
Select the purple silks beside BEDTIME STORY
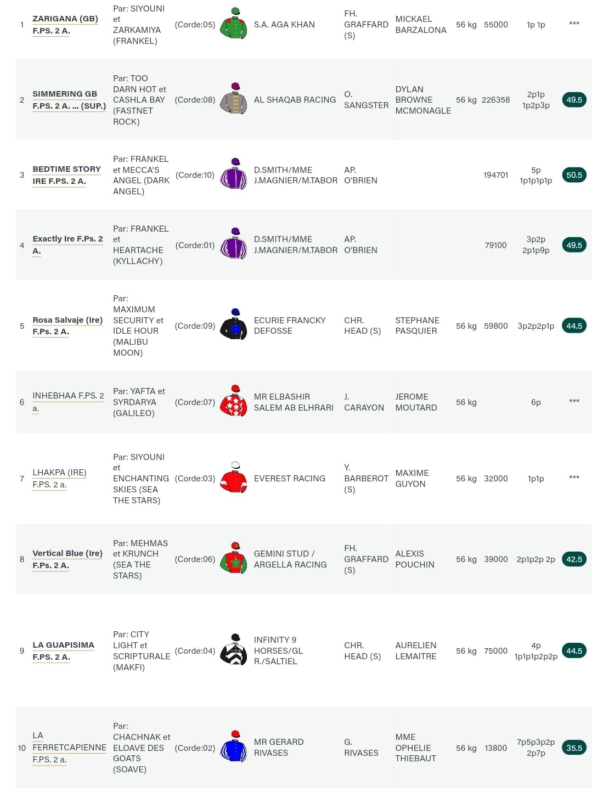tap(234, 174)
